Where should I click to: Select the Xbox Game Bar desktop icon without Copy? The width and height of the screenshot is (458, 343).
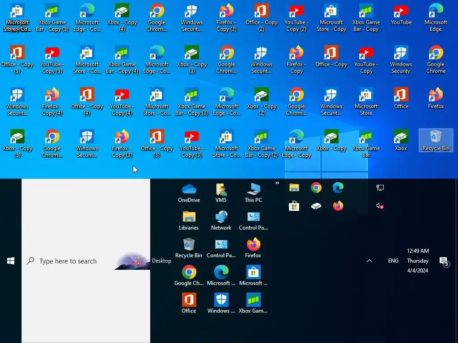[x=366, y=144]
